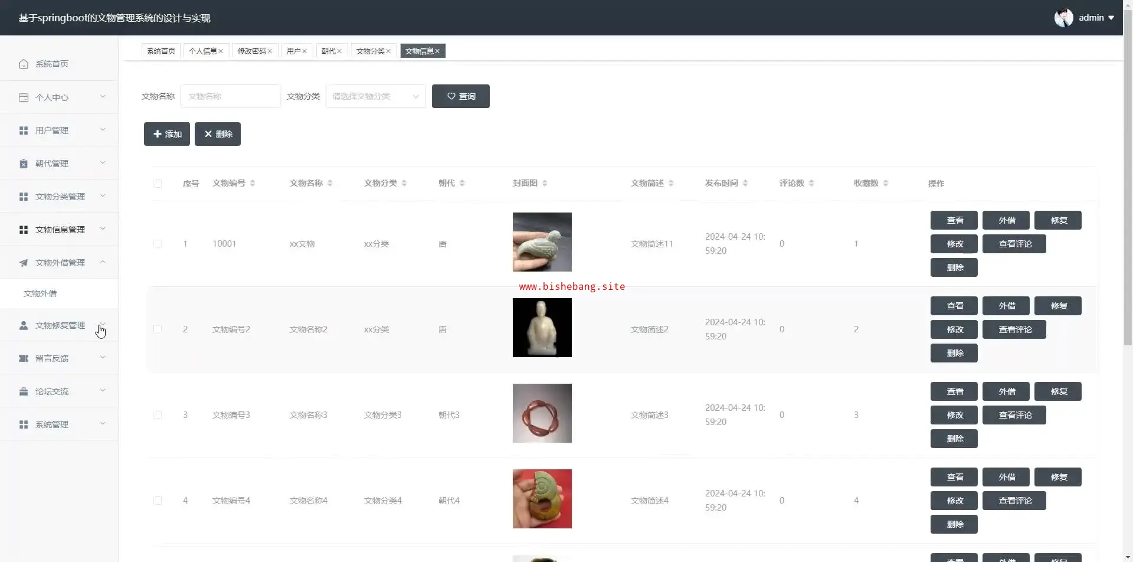Close the 朝代 tab
The width and height of the screenshot is (1133, 562).
pyautogui.click(x=339, y=51)
